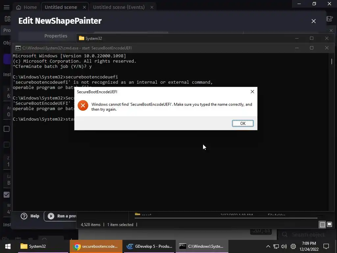Click the cmd line 'C:\Windows\System32>securebootencodeuefi'

point(65,77)
